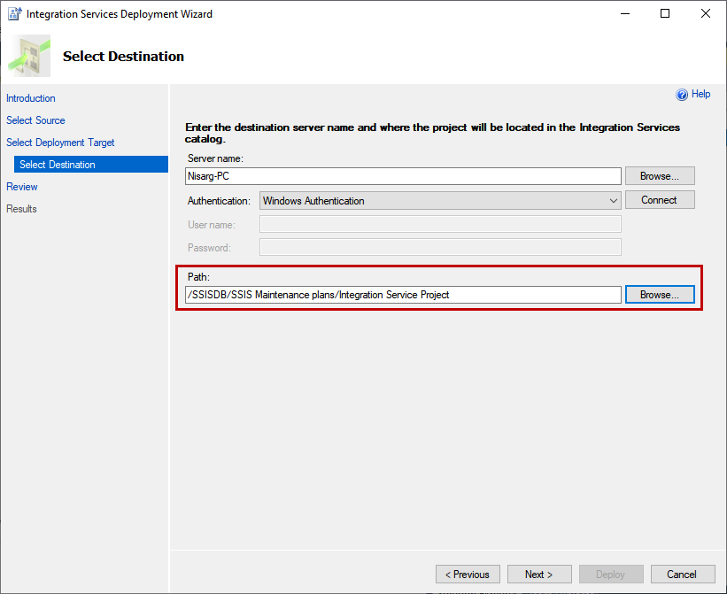Click the Next button
This screenshot has height=594, width=727.
tap(538, 575)
